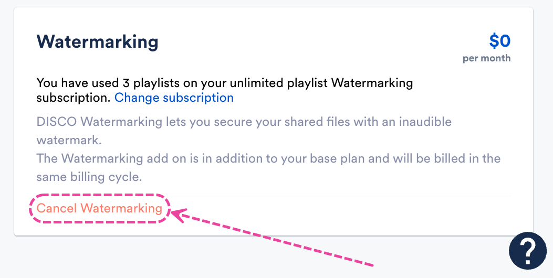Select the Watermarking card heading

pos(97,41)
